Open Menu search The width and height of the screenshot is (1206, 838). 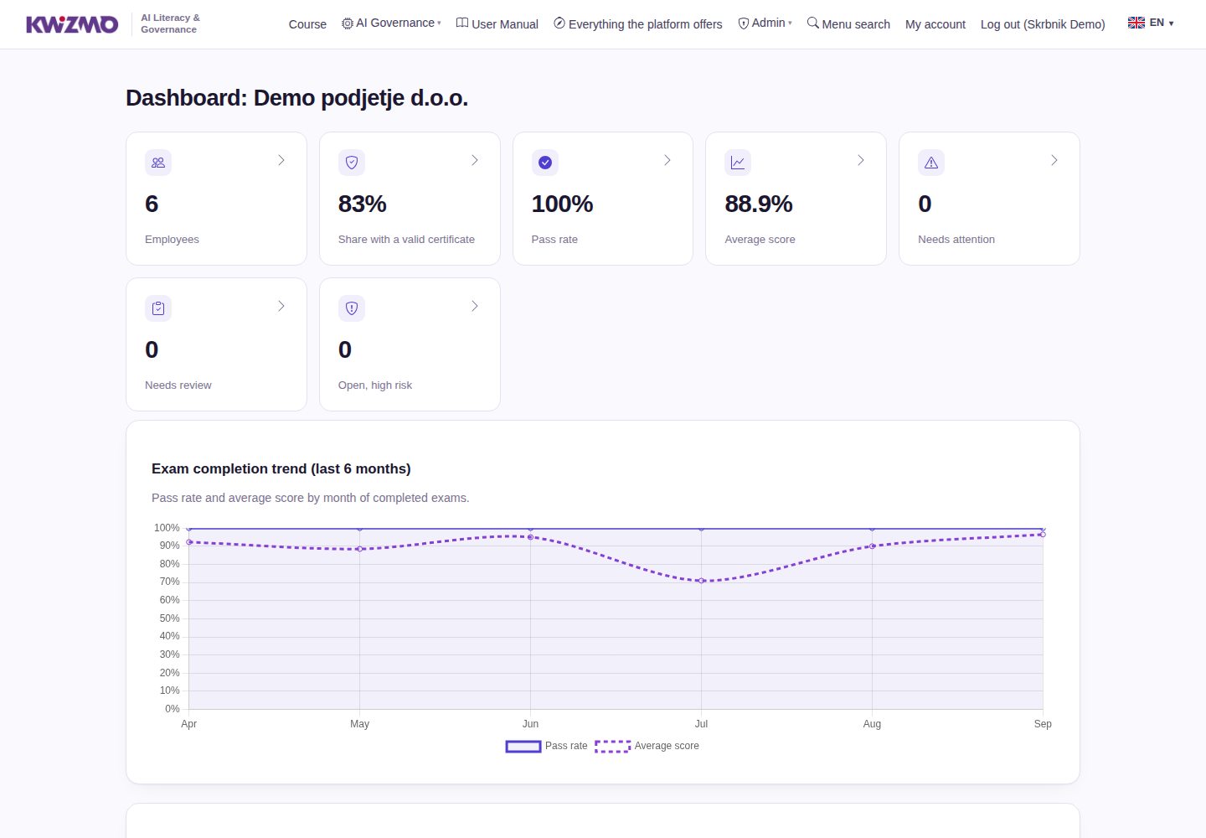(848, 24)
